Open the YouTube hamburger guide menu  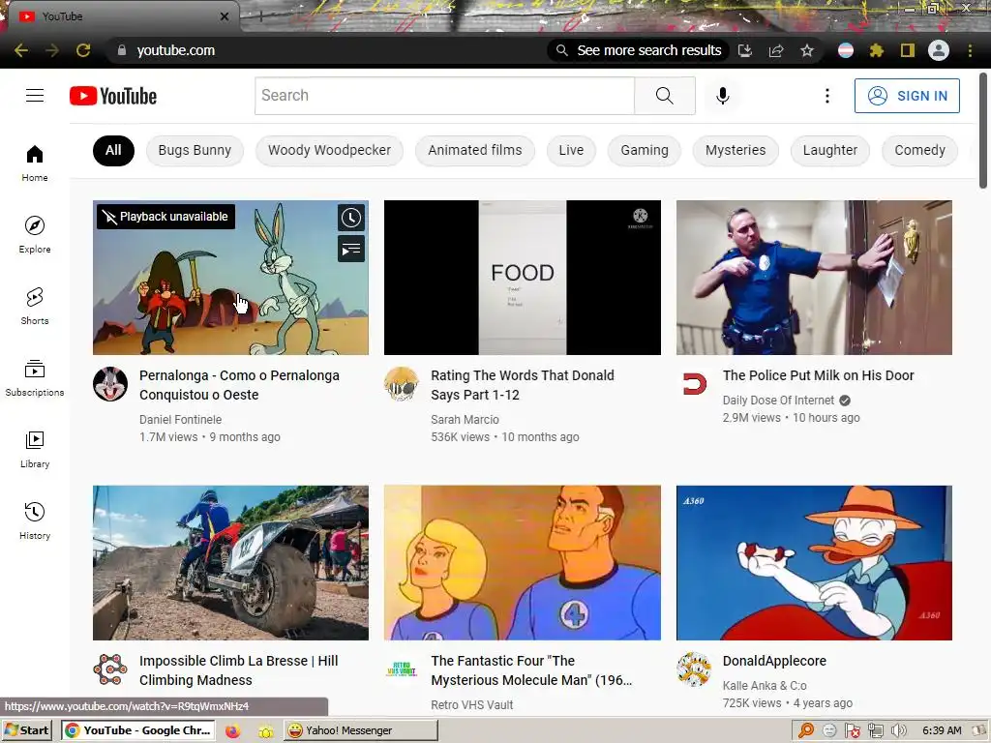click(35, 96)
